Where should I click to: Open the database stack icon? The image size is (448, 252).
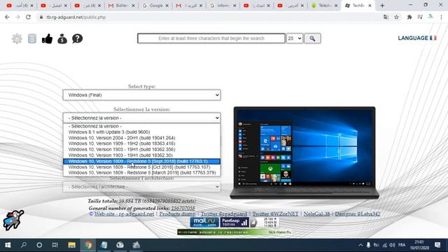[32, 38]
